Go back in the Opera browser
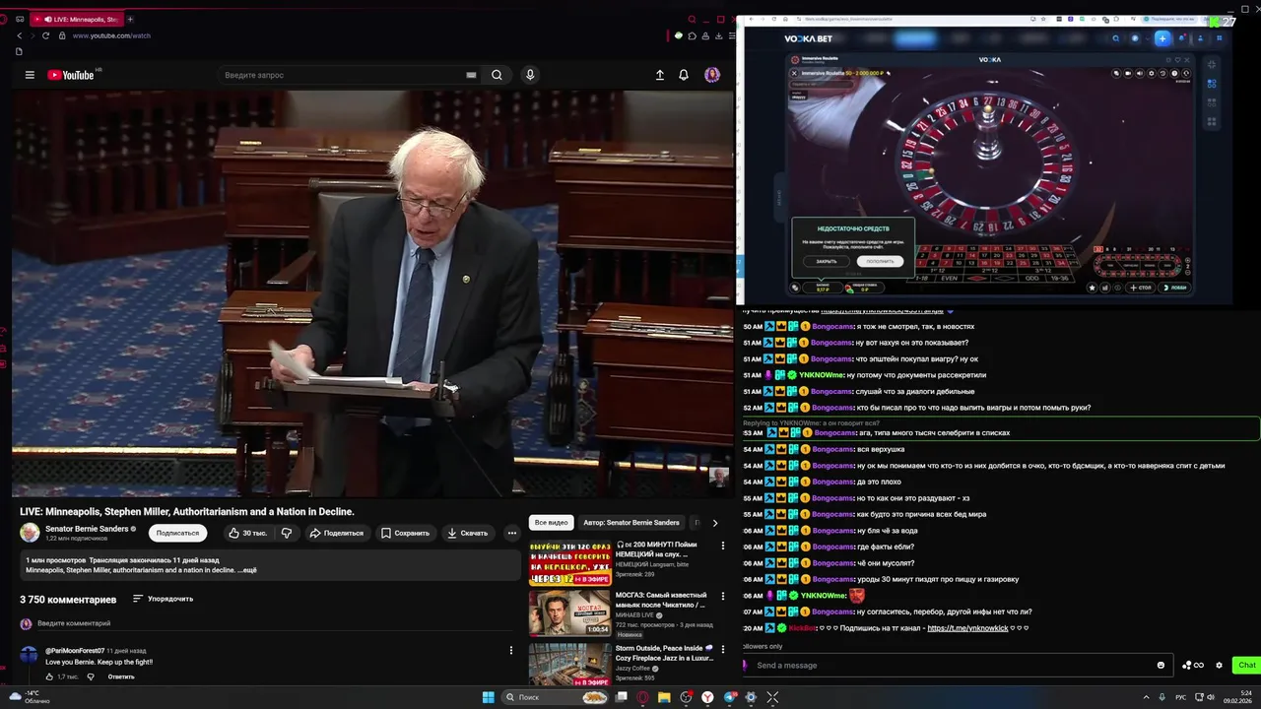Image resolution: width=1261 pixels, height=709 pixels. coord(19,35)
